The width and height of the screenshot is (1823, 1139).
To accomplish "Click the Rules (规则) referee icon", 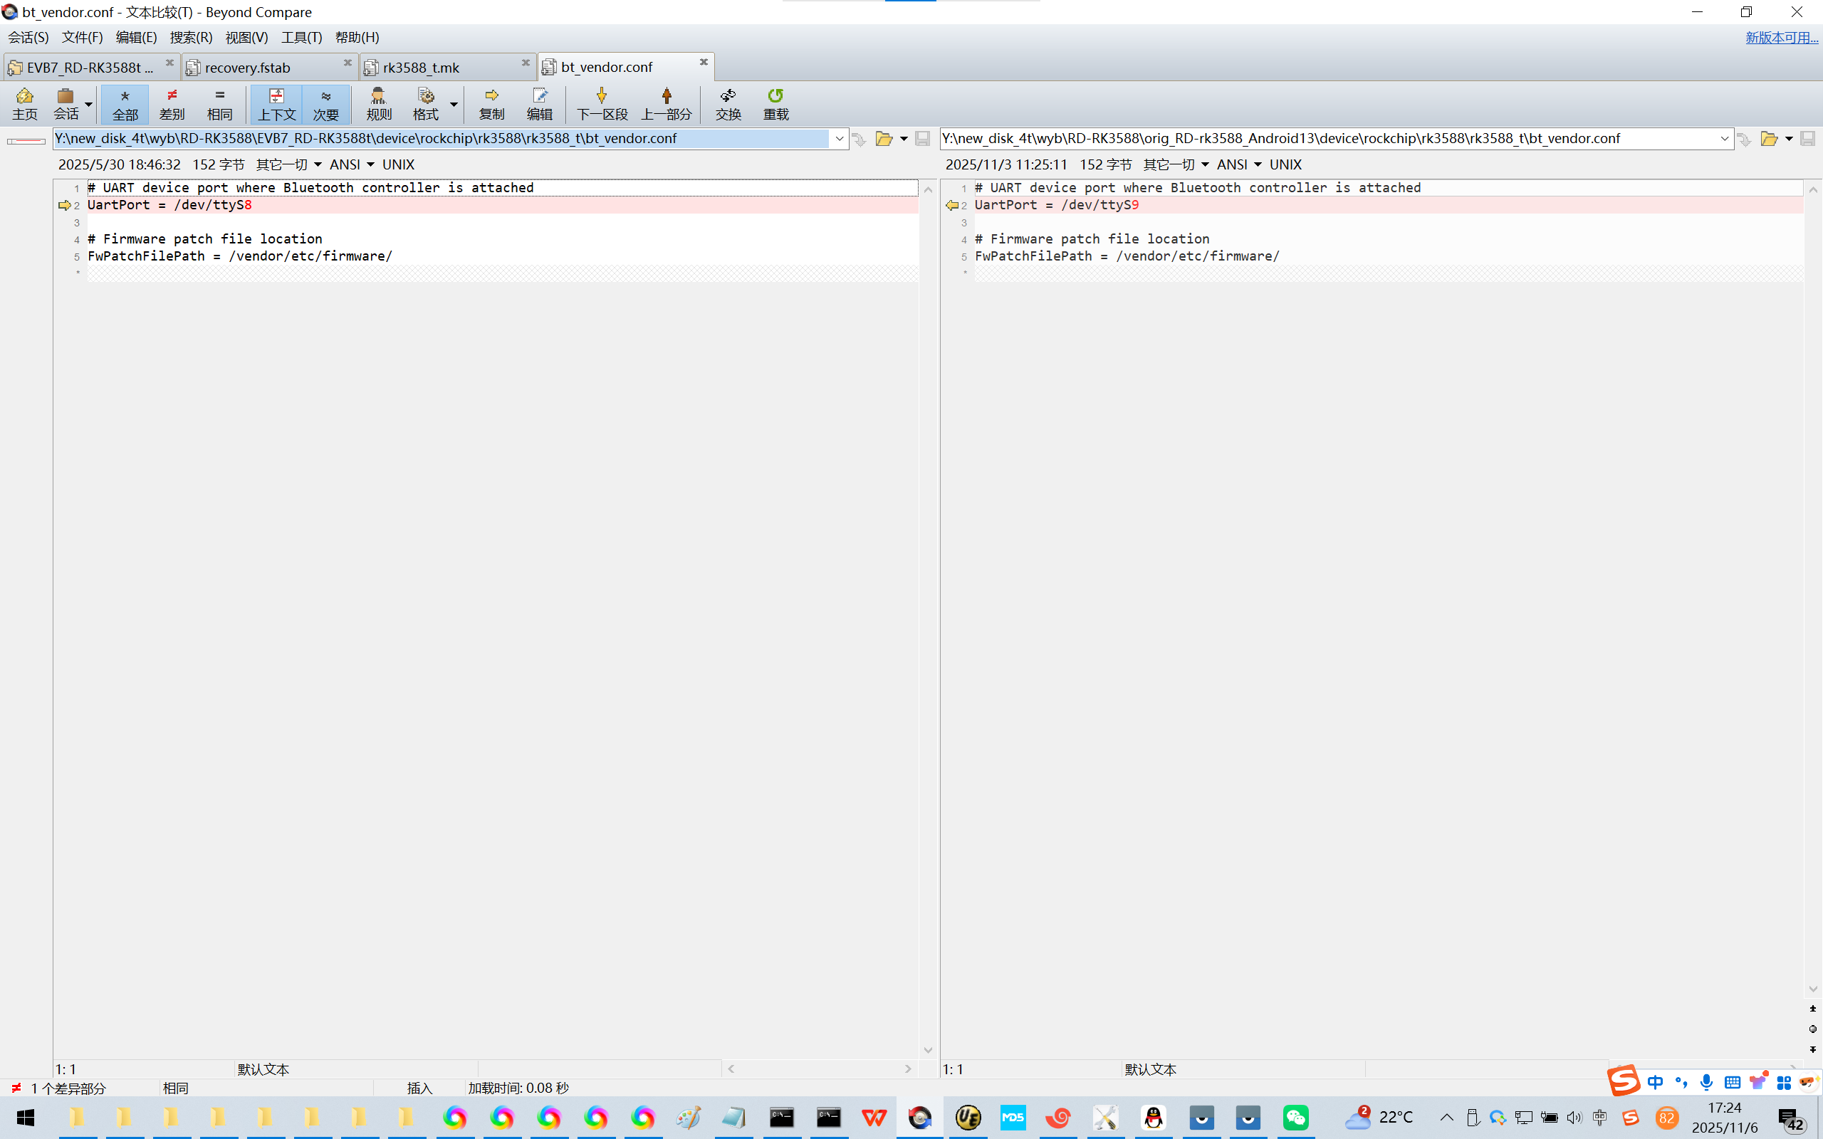I will (378, 103).
